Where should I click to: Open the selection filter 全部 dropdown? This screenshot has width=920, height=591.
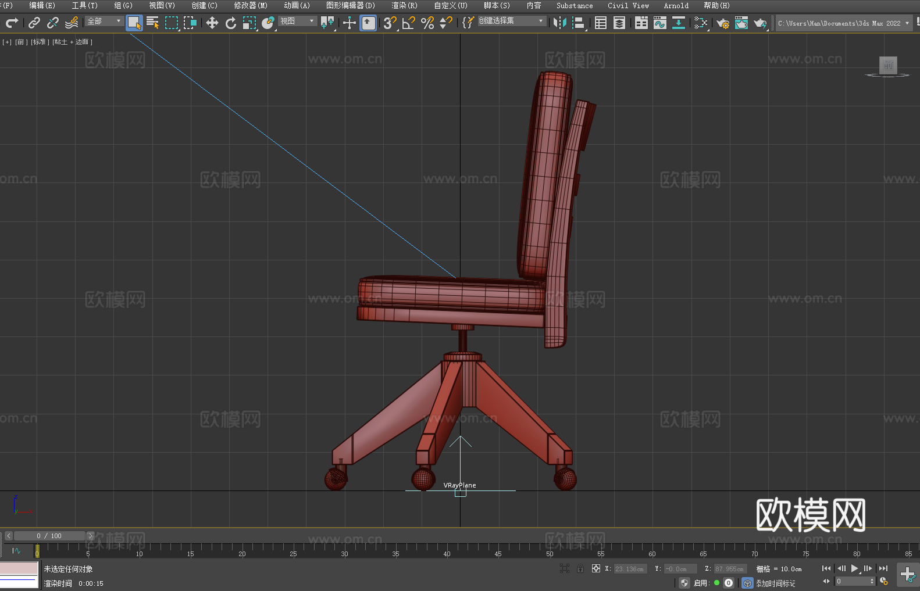click(x=104, y=21)
